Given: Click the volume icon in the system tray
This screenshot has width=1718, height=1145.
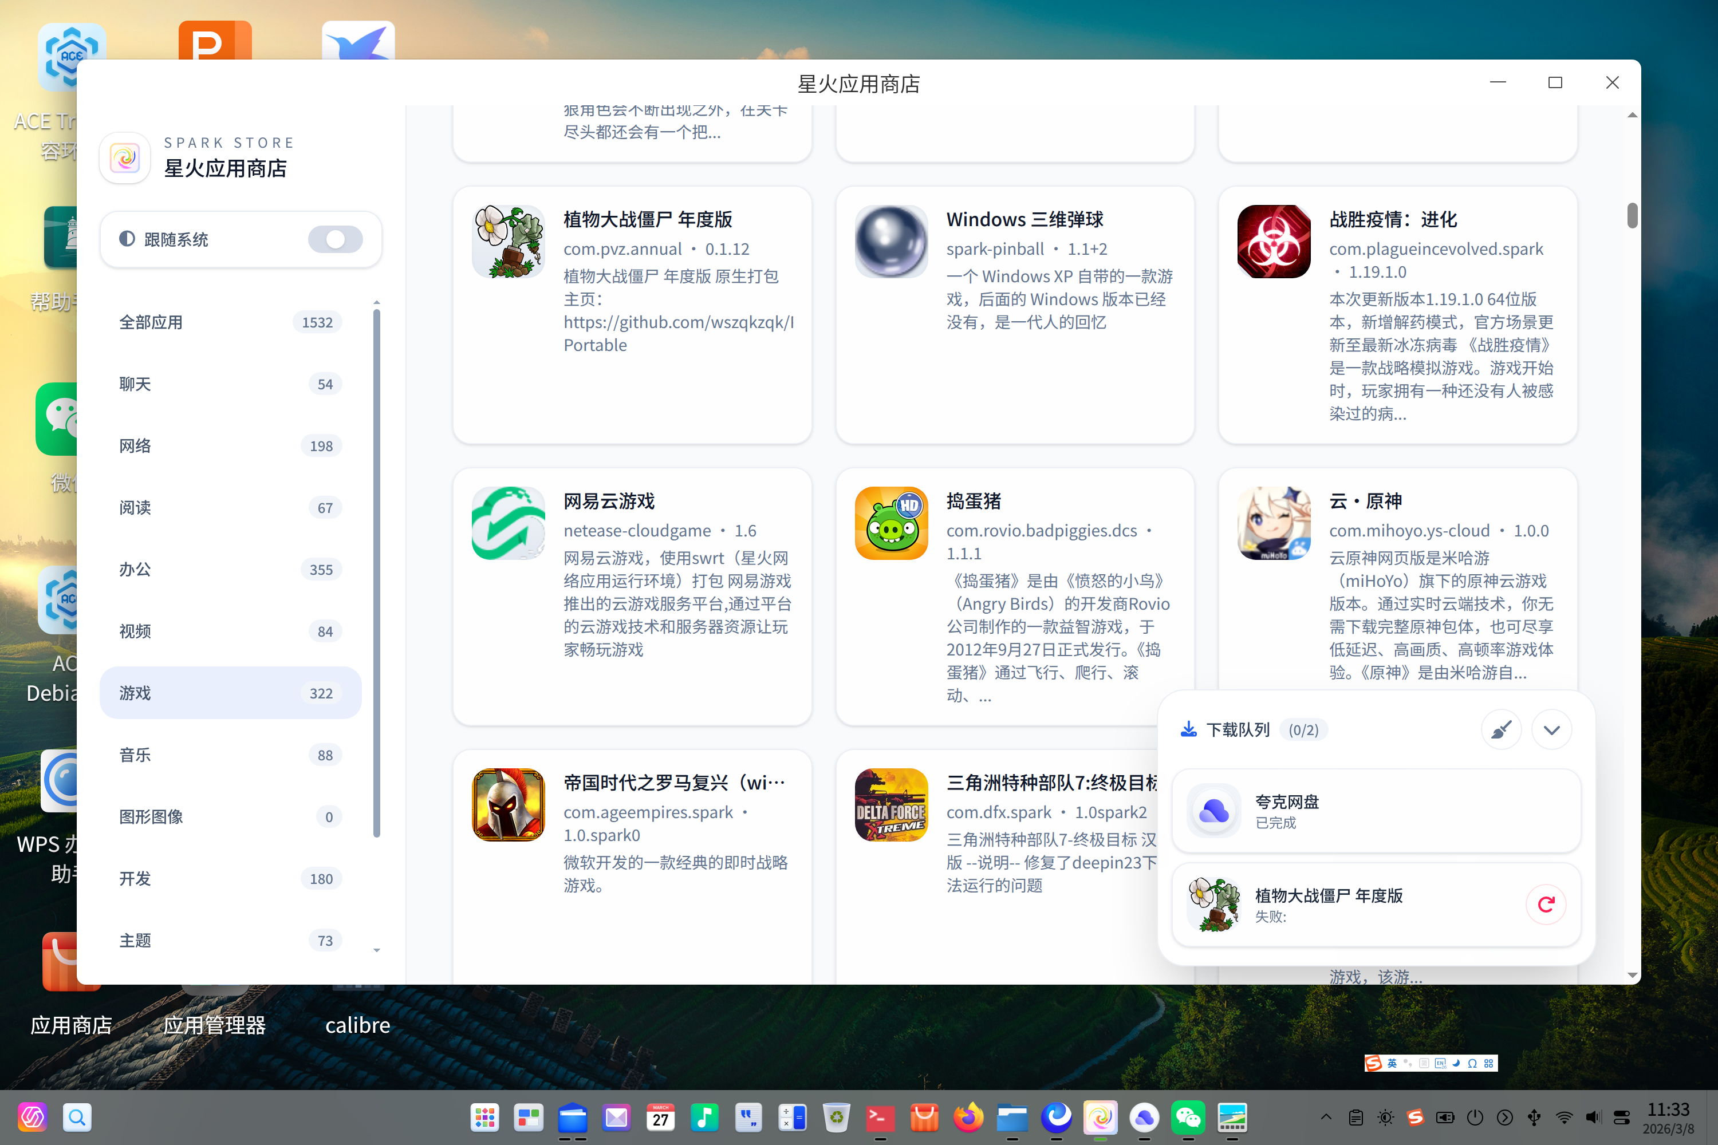Looking at the screenshot, I should point(1593,1118).
